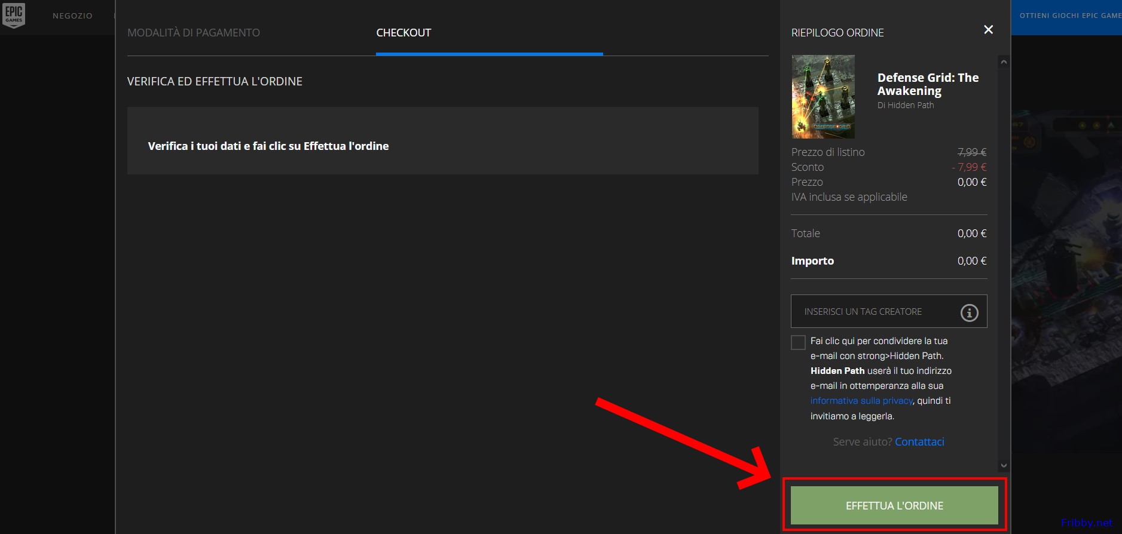Open the NEGOZIO store menu item
The image size is (1122, 534).
coord(72,16)
